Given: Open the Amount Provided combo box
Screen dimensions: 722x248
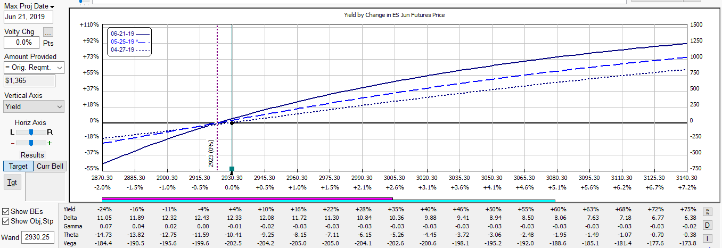Looking at the screenshot, I should (33, 68).
